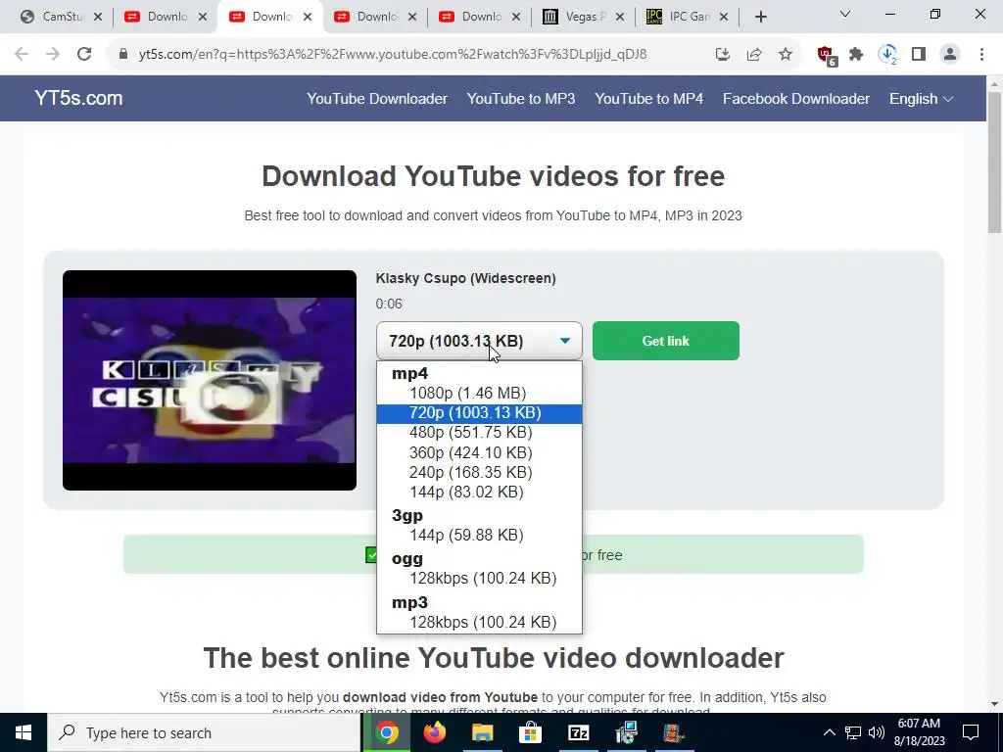Click the YT5s.com logo link
Screen dimensions: 1003x752
coord(78,99)
